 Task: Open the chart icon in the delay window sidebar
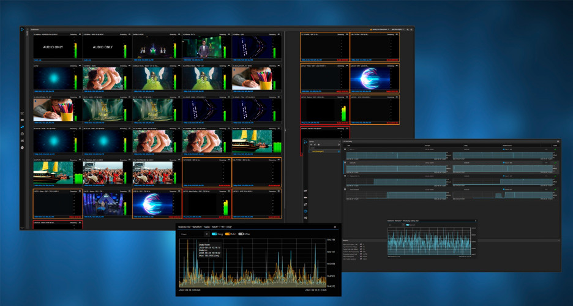click(305, 191)
